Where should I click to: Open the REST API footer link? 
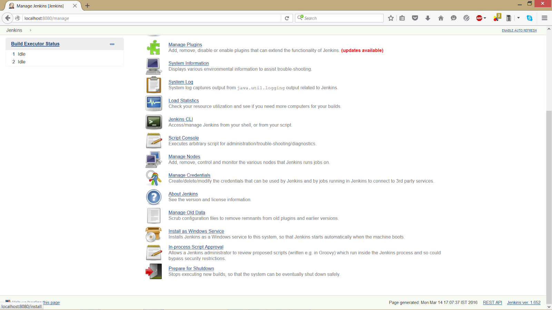492,302
